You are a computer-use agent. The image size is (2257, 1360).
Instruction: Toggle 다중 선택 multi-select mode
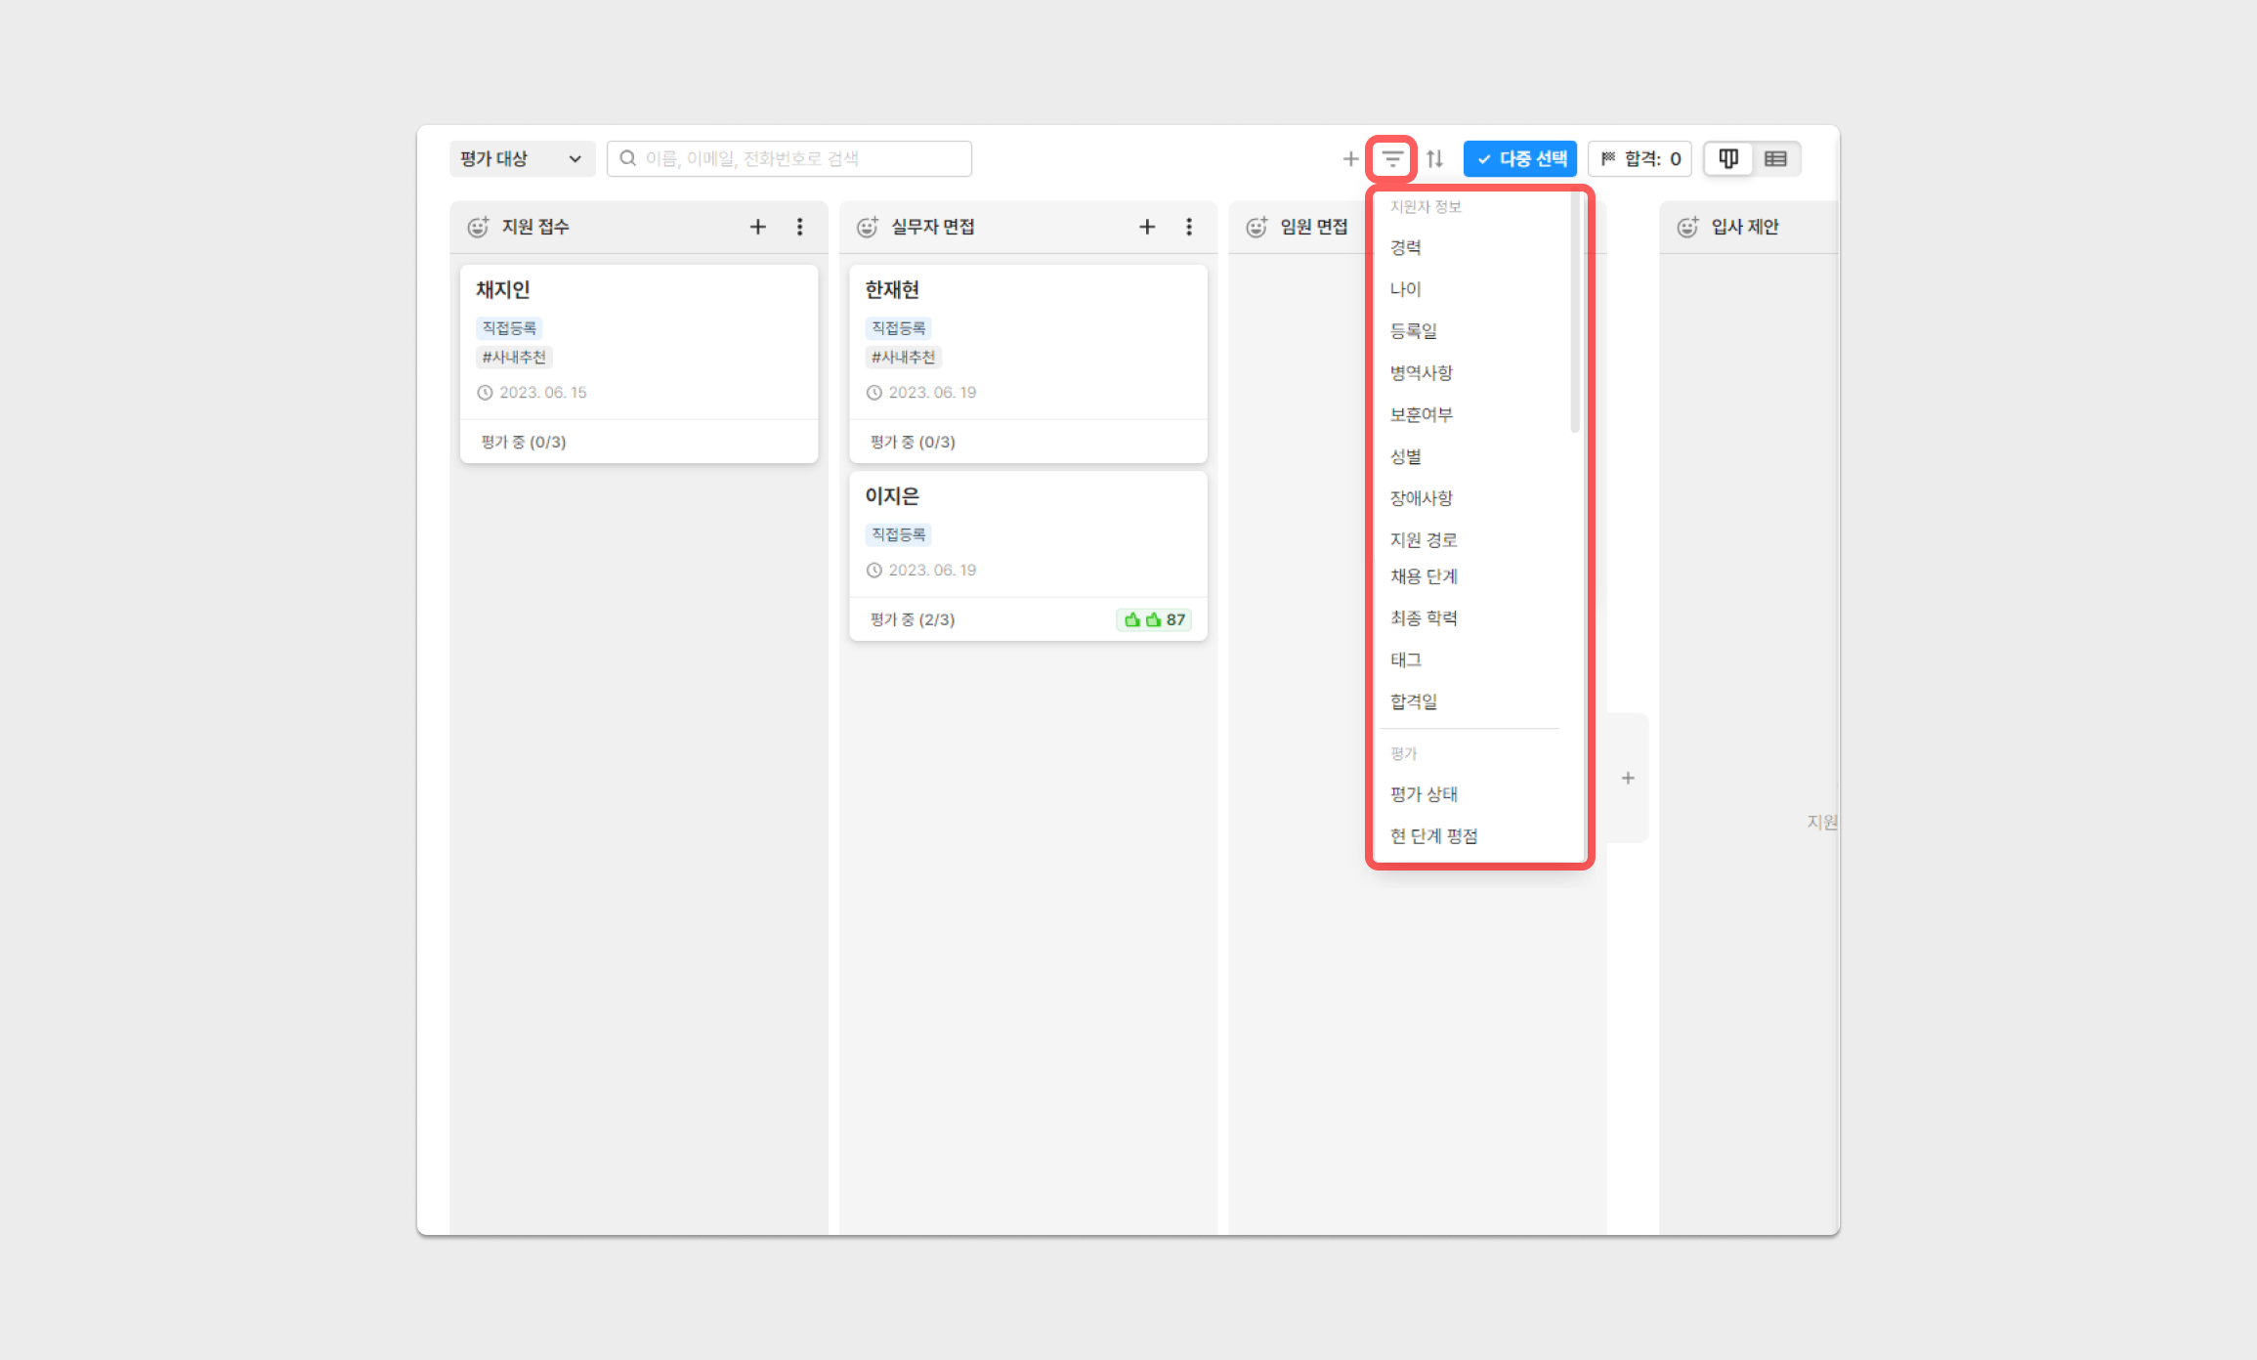(1520, 158)
